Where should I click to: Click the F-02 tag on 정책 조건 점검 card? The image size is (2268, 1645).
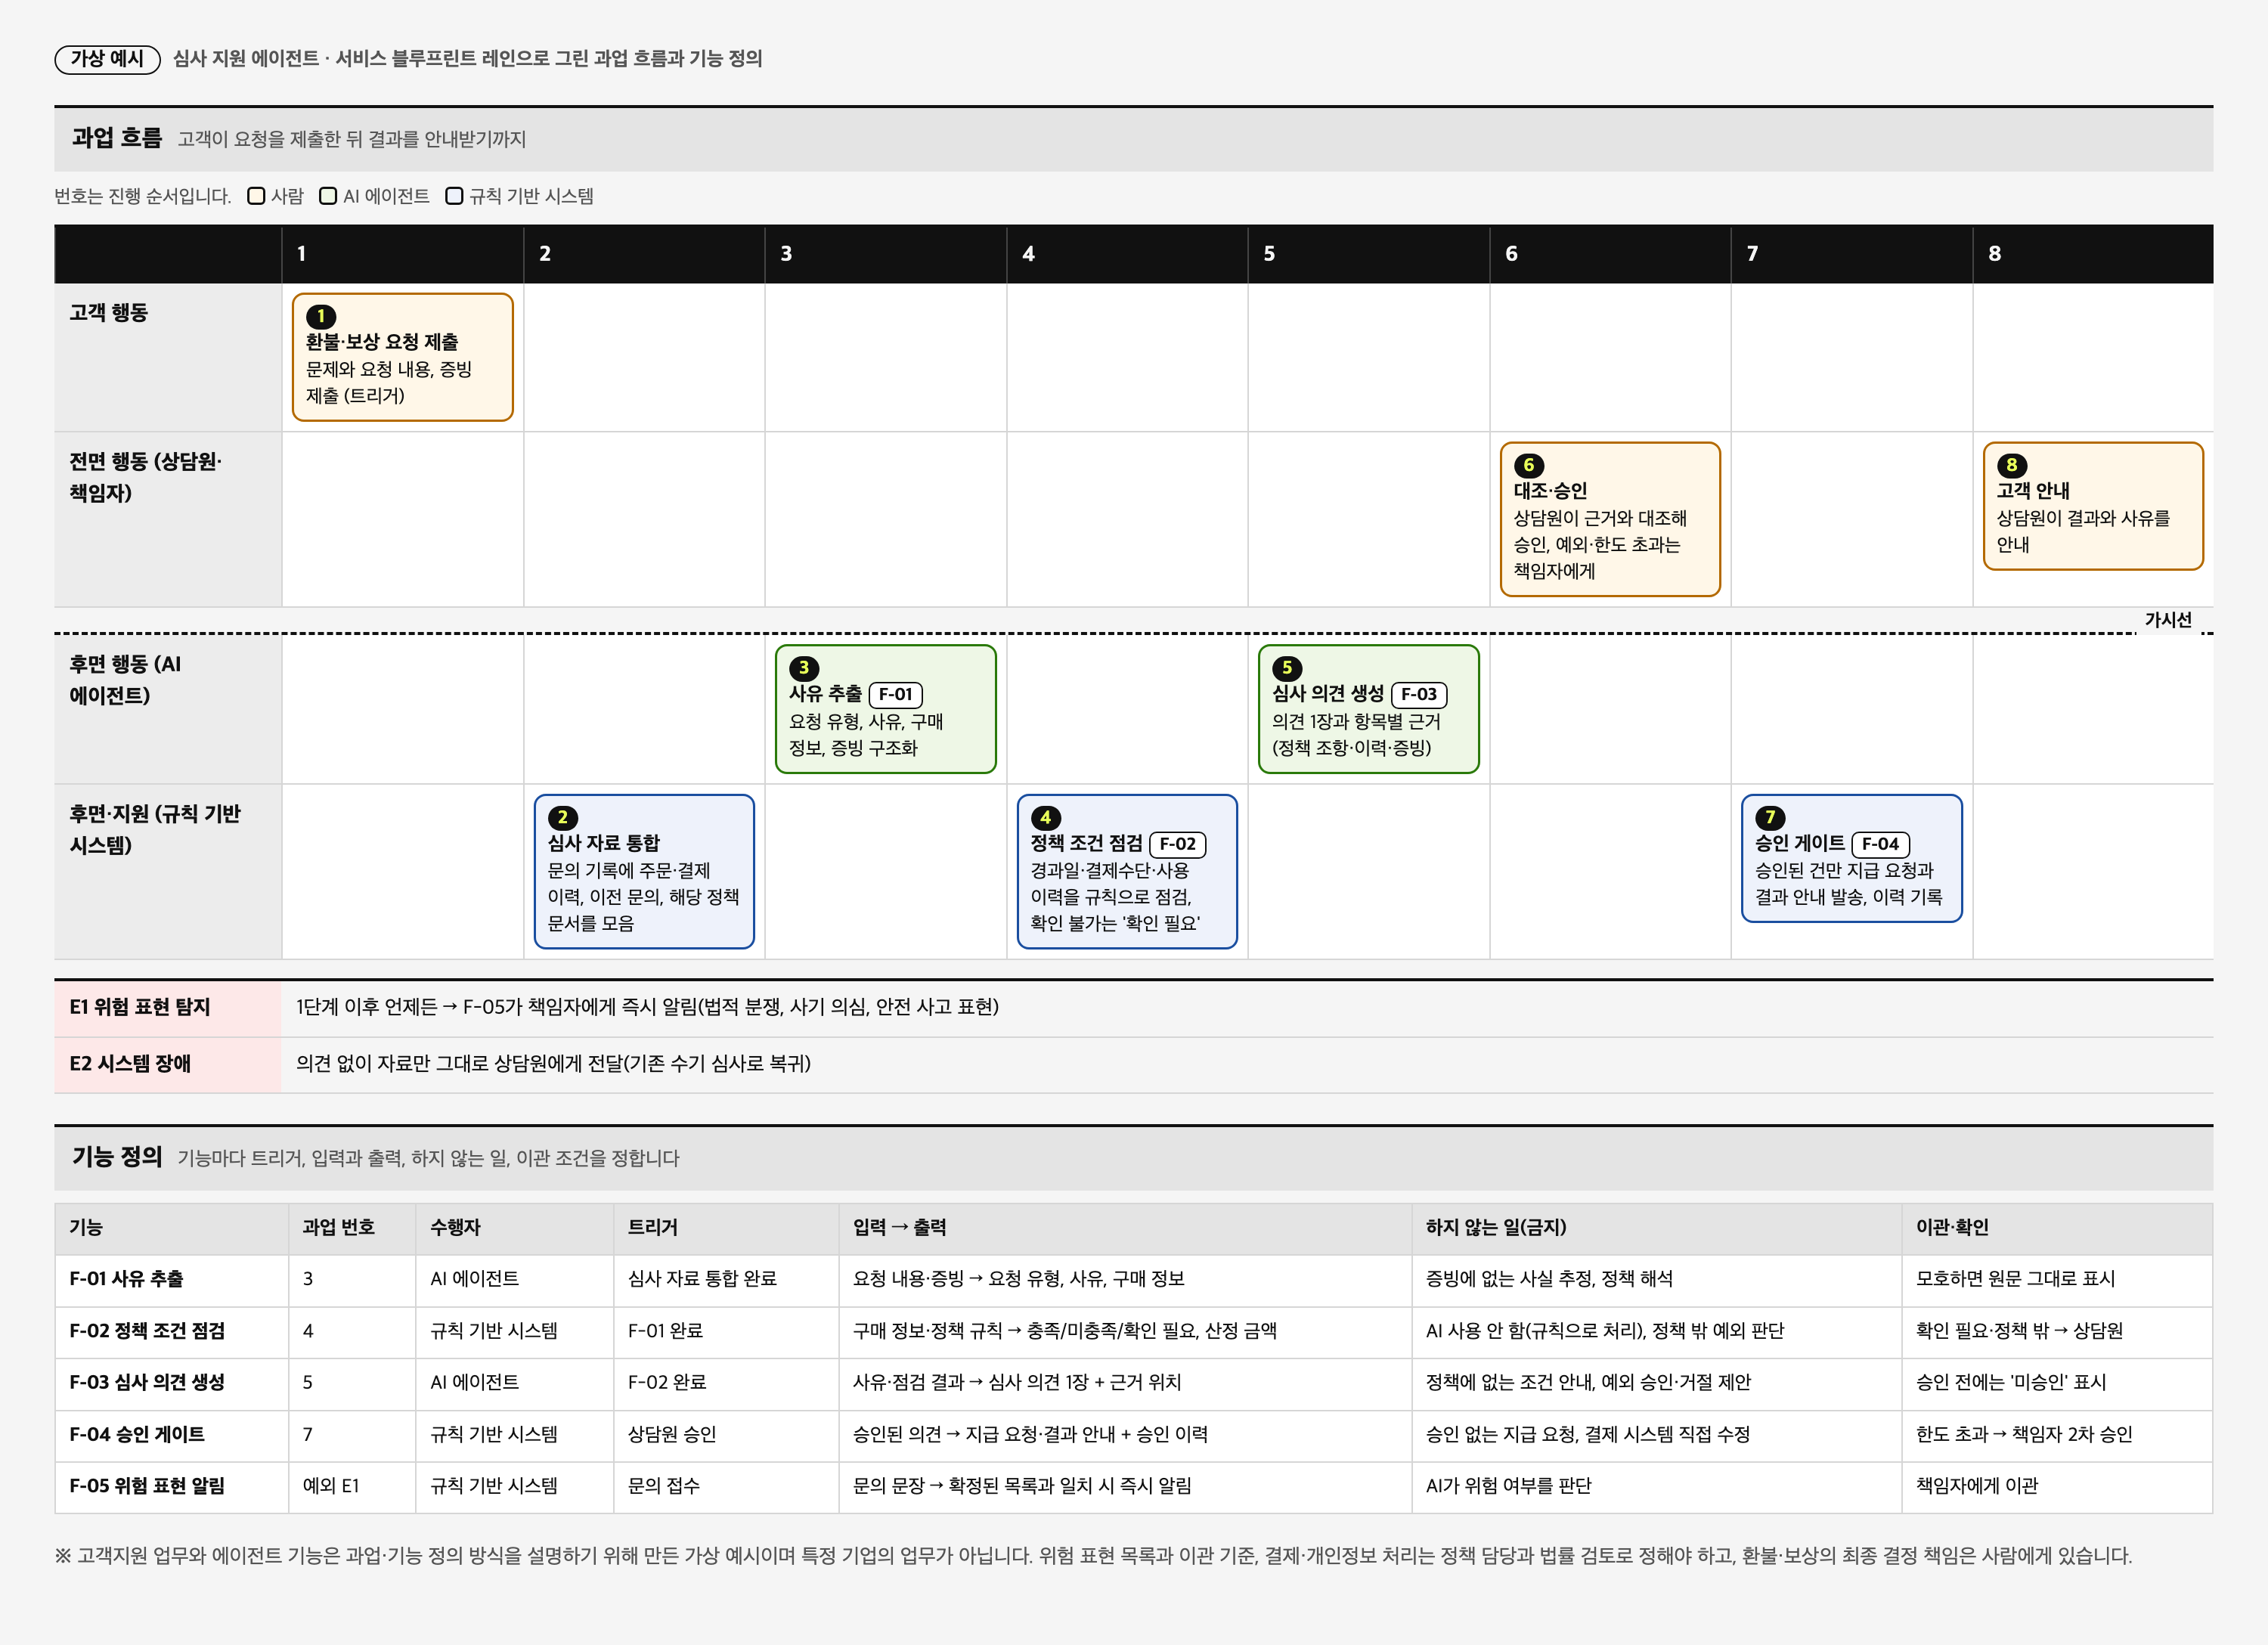[1178, 844]
